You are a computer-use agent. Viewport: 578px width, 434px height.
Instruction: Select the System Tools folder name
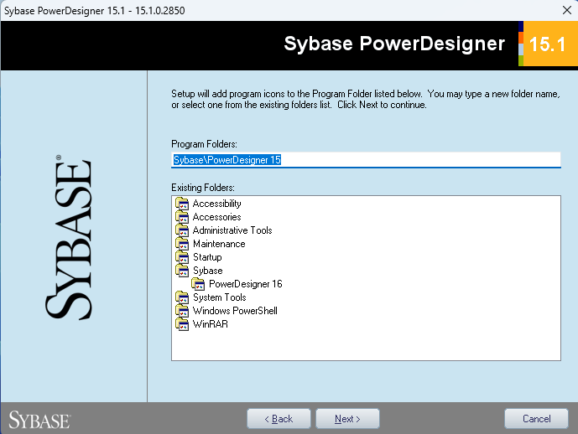click(219, 297)
